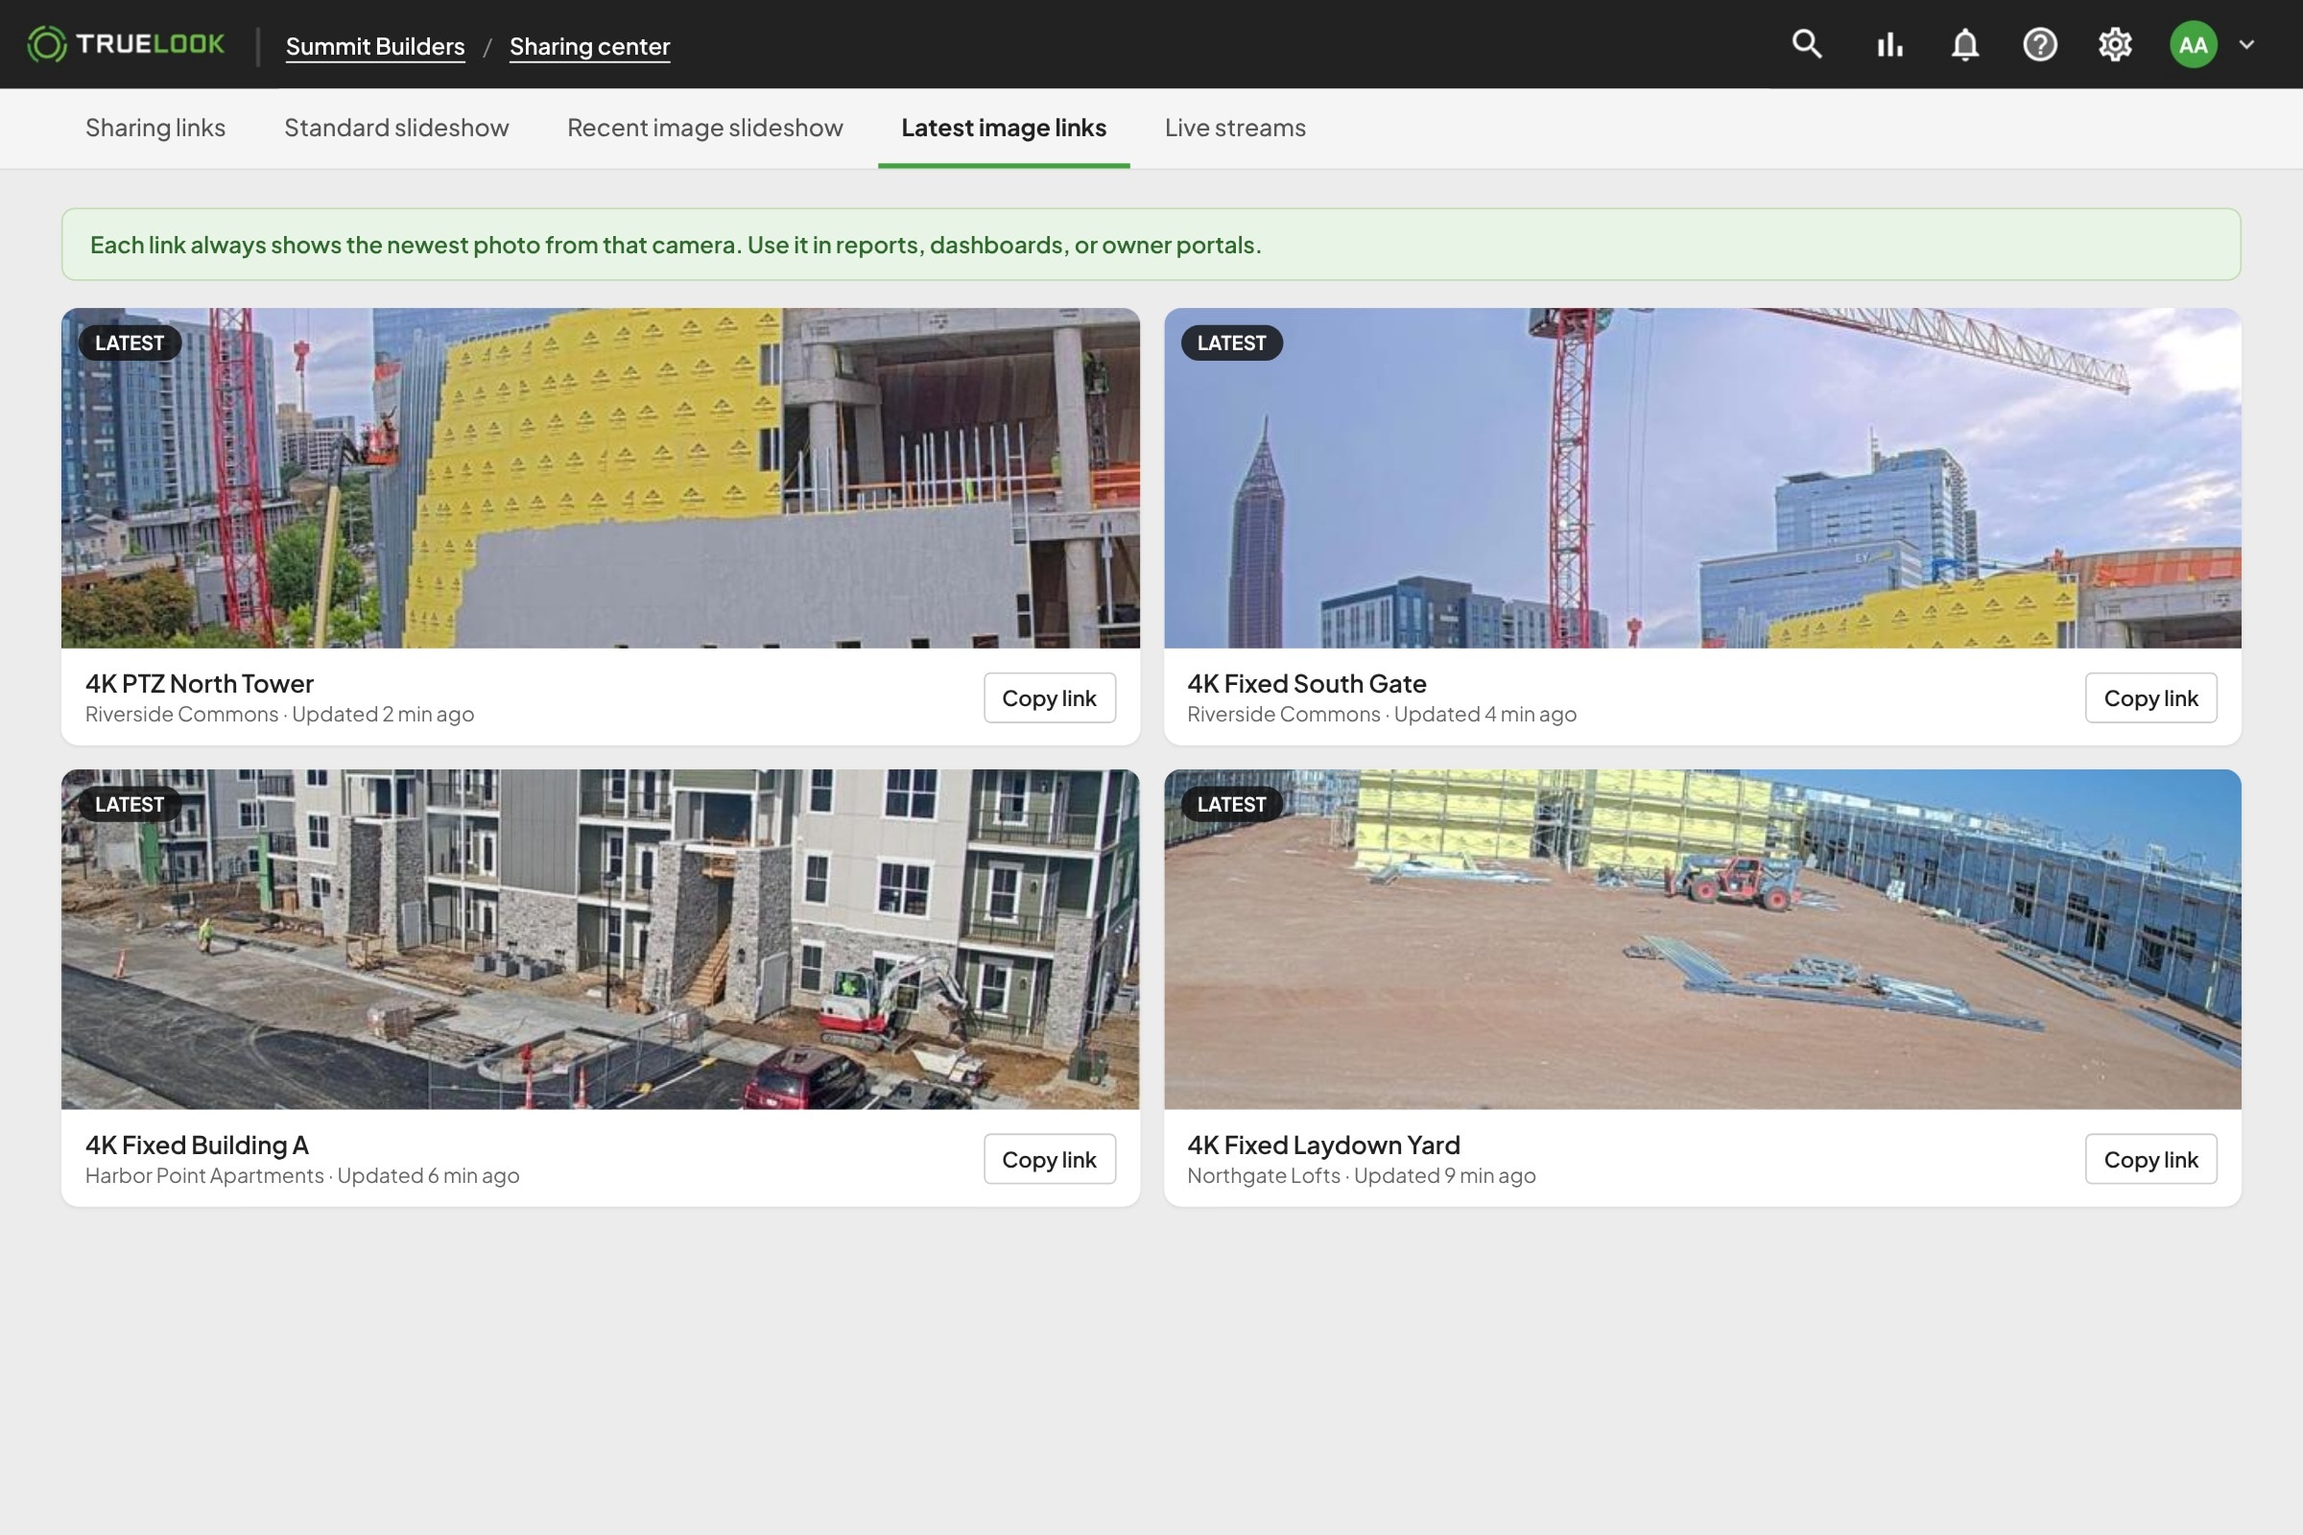The width and height of the screenshot is (2303, 1535).
Task: Open settings gear icon
Action: coord(2115,44)
